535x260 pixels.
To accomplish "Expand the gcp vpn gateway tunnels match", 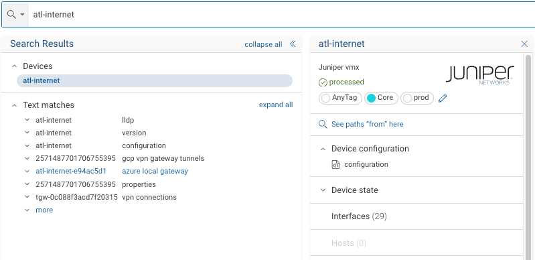I will point(27,159).
